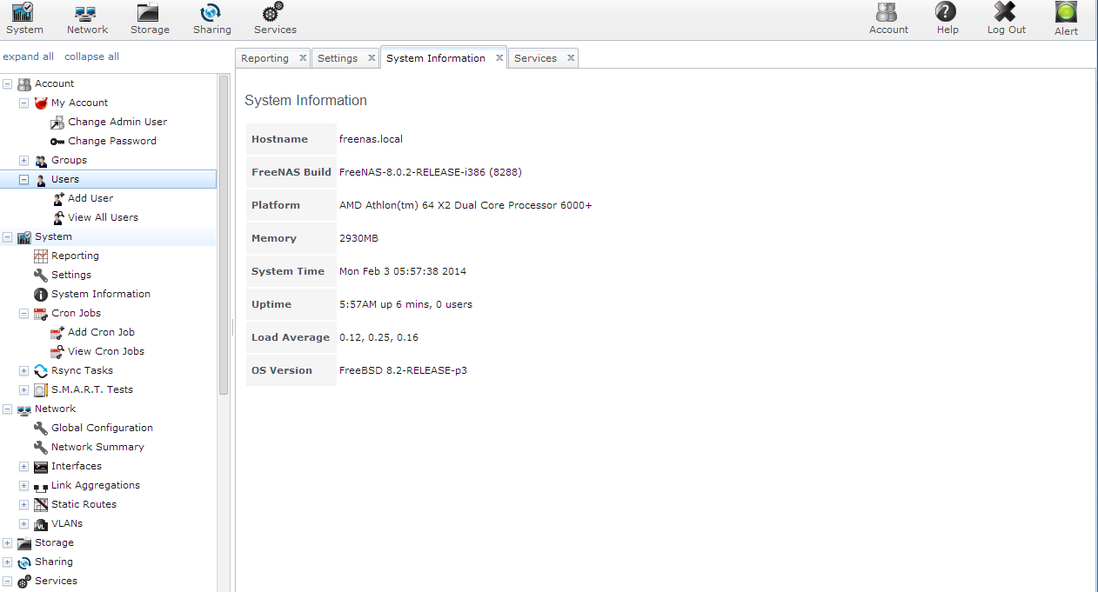Open the Help question mark icon
This screenshot has height=592, width=1098.
[x=946, y=12]
